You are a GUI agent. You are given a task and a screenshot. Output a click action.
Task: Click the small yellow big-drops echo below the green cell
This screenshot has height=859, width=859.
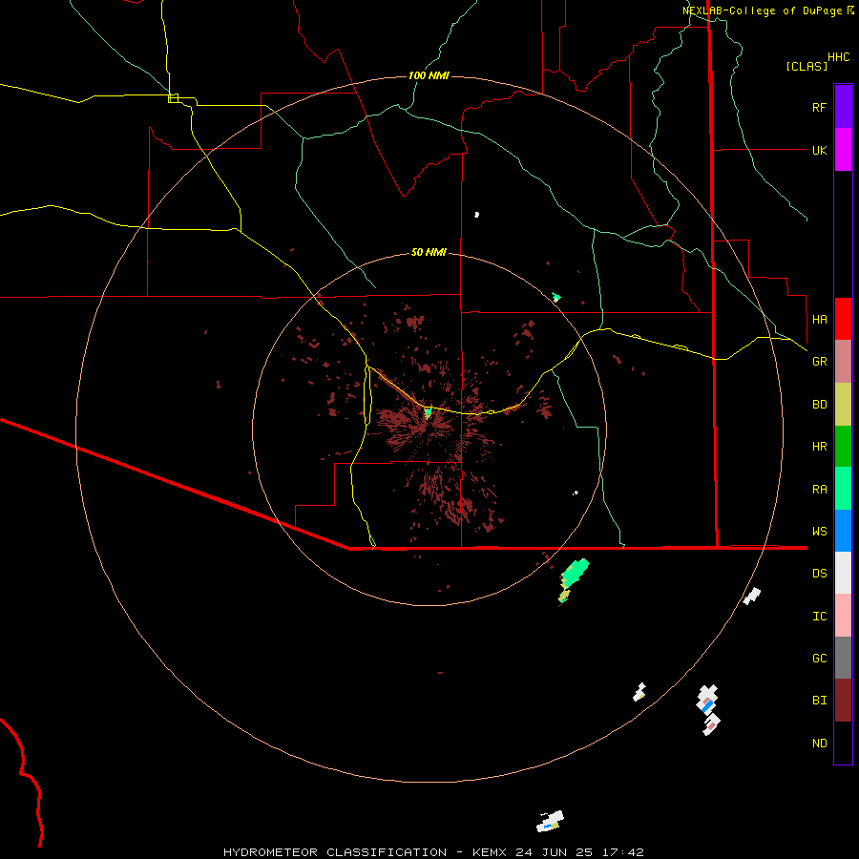click(x=564, y=596)
